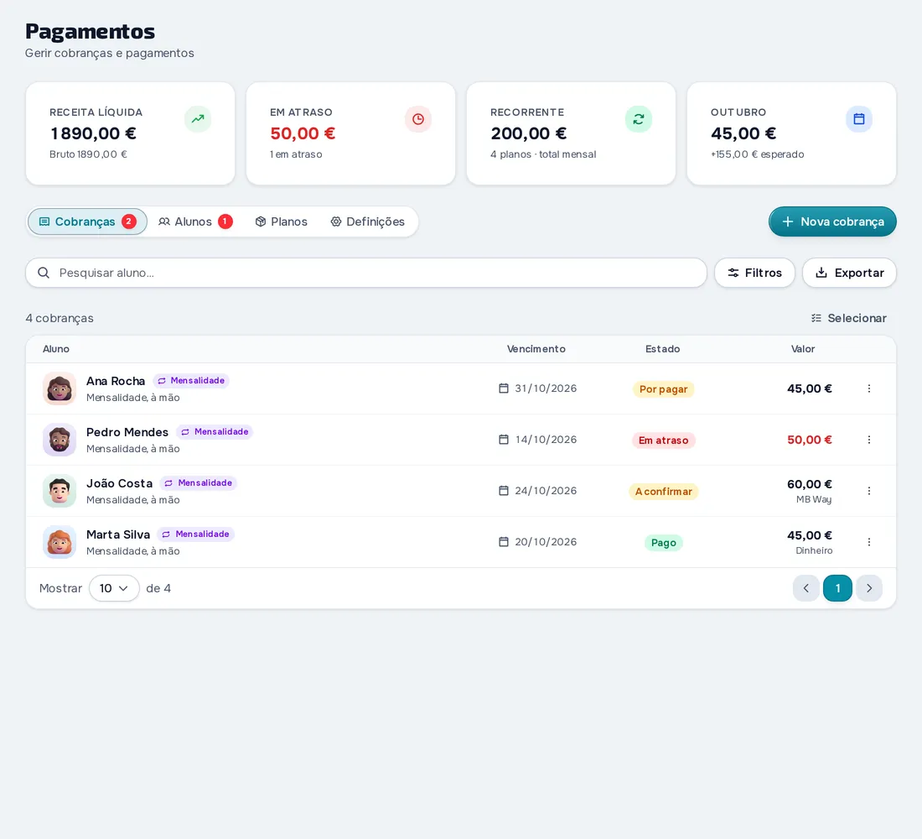Toggle Selecionar multi-select mode
922x839 pixels.
[x=848, y=318]
